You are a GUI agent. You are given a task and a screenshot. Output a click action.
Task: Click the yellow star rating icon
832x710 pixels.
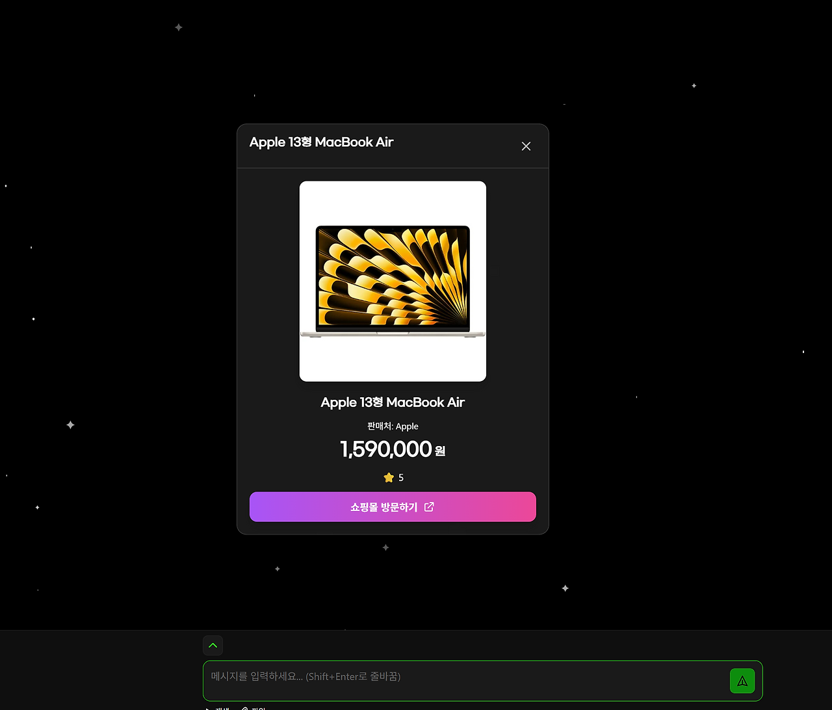tap(389, 478)
